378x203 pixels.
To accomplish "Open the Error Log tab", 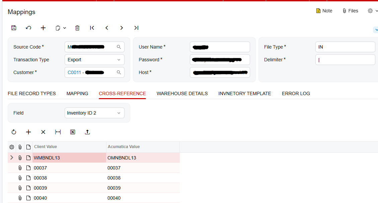I will coord(296,93).
